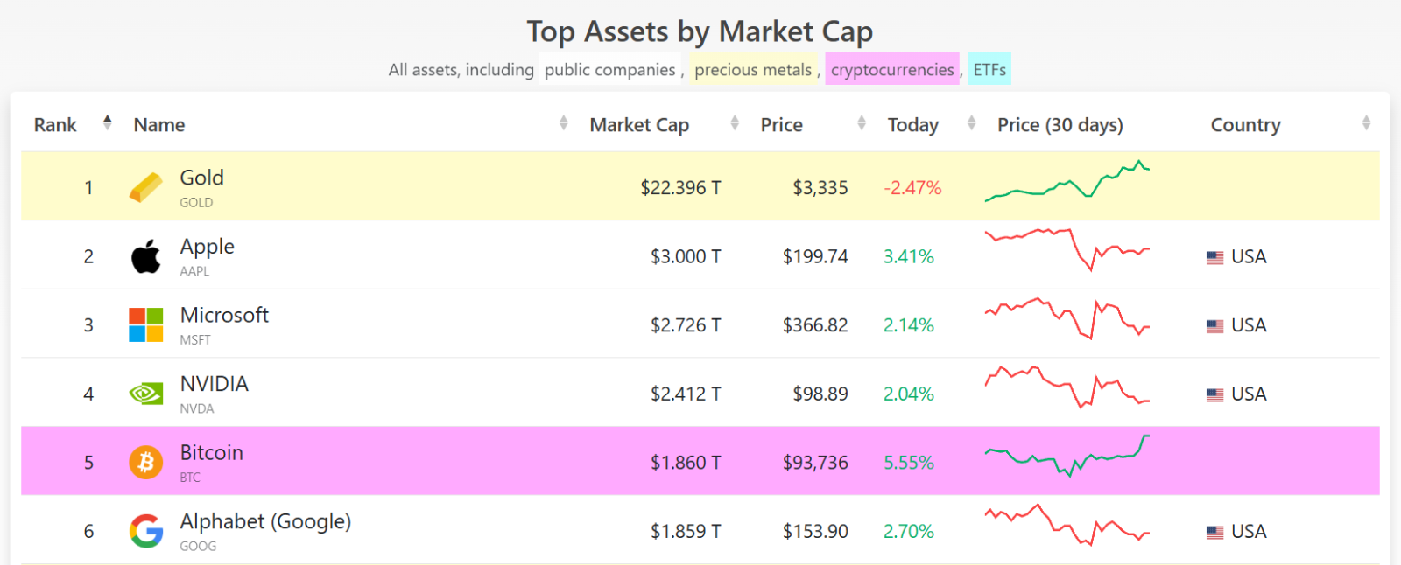1401x565 pixels.
Task: Click USA flag in Apple row
Action: (1214, 257)
